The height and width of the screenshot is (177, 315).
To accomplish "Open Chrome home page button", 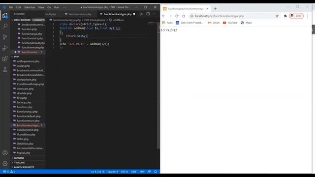I will tap(184, 16).
